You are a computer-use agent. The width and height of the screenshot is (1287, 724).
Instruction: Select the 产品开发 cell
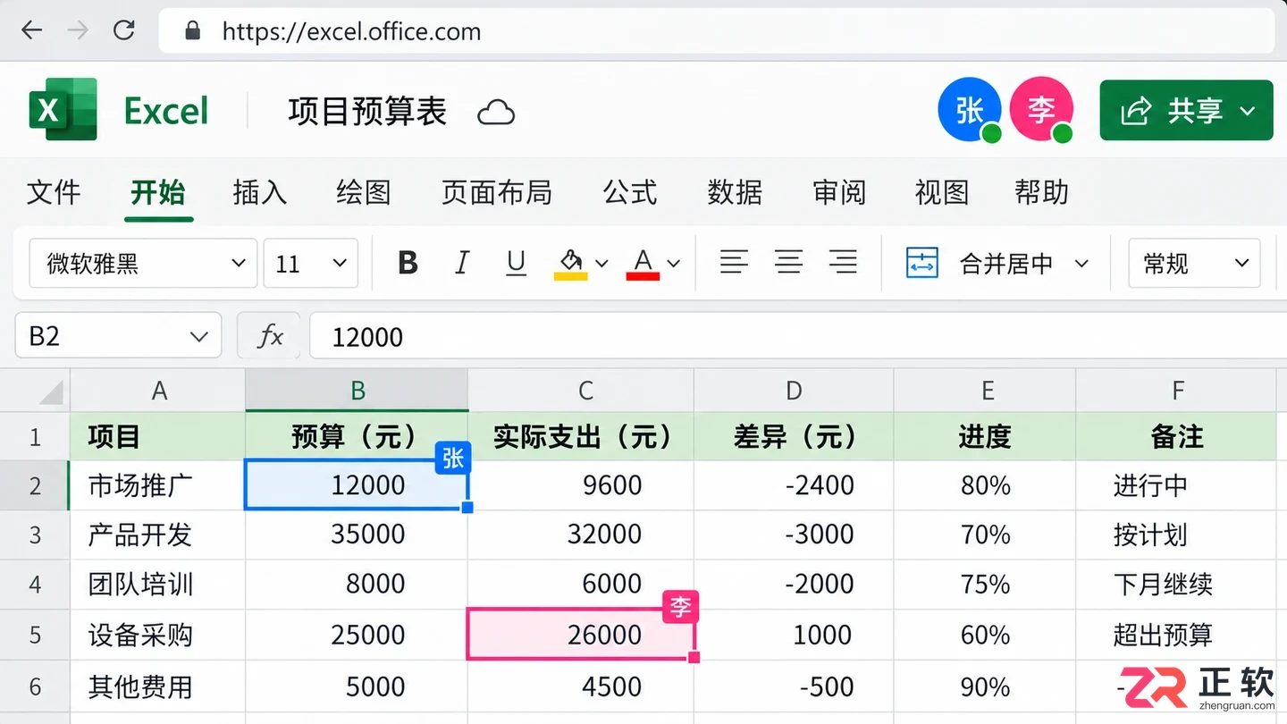coord(157,535)
